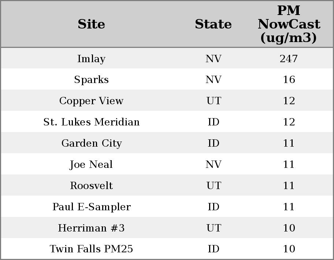Select the Herriman #3 site cell
Image resolution: width=334 pixels, height=260 pixels.
(x=91, y=228)
